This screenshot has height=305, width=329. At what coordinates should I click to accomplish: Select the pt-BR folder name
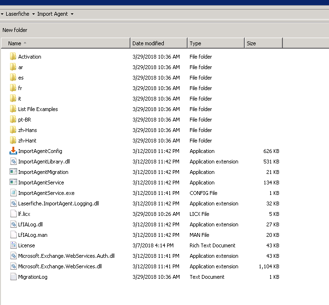click(25, 120)
